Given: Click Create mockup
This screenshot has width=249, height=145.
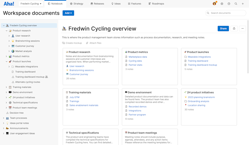Looking at the screenshot, I should (72, 43).
